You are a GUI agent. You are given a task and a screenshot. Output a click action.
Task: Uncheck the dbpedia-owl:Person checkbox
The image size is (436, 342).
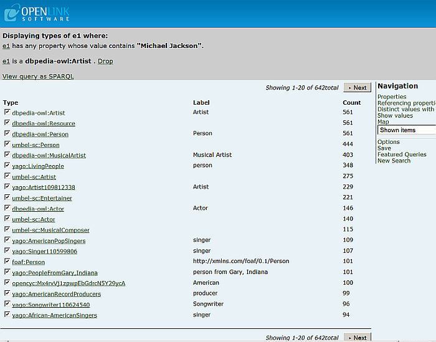[x=7, y=133]
